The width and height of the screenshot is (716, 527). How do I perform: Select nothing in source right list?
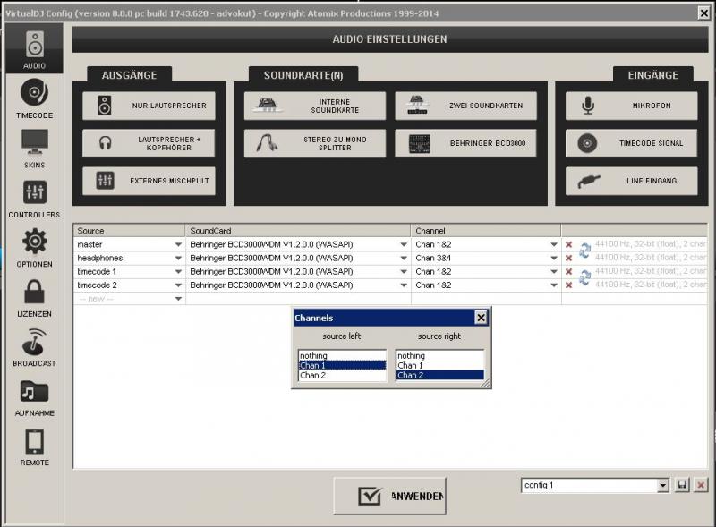(x=439, y=355)
